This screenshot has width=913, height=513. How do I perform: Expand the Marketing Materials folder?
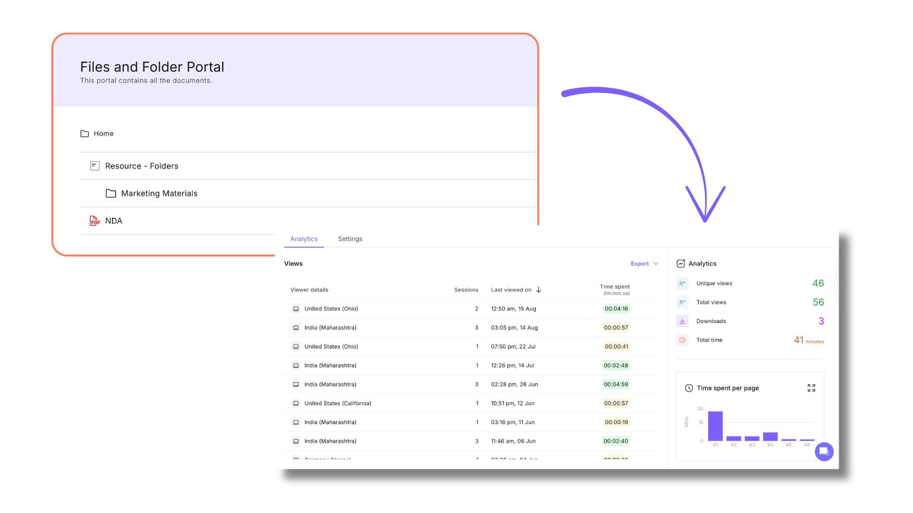pyautogui.click(x=159, y=193)
